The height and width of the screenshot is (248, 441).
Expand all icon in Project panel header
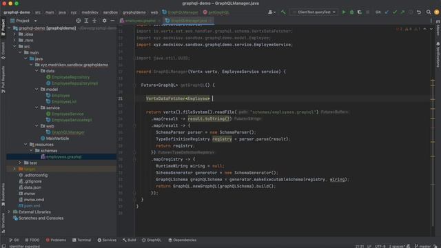tap(86, 21)
